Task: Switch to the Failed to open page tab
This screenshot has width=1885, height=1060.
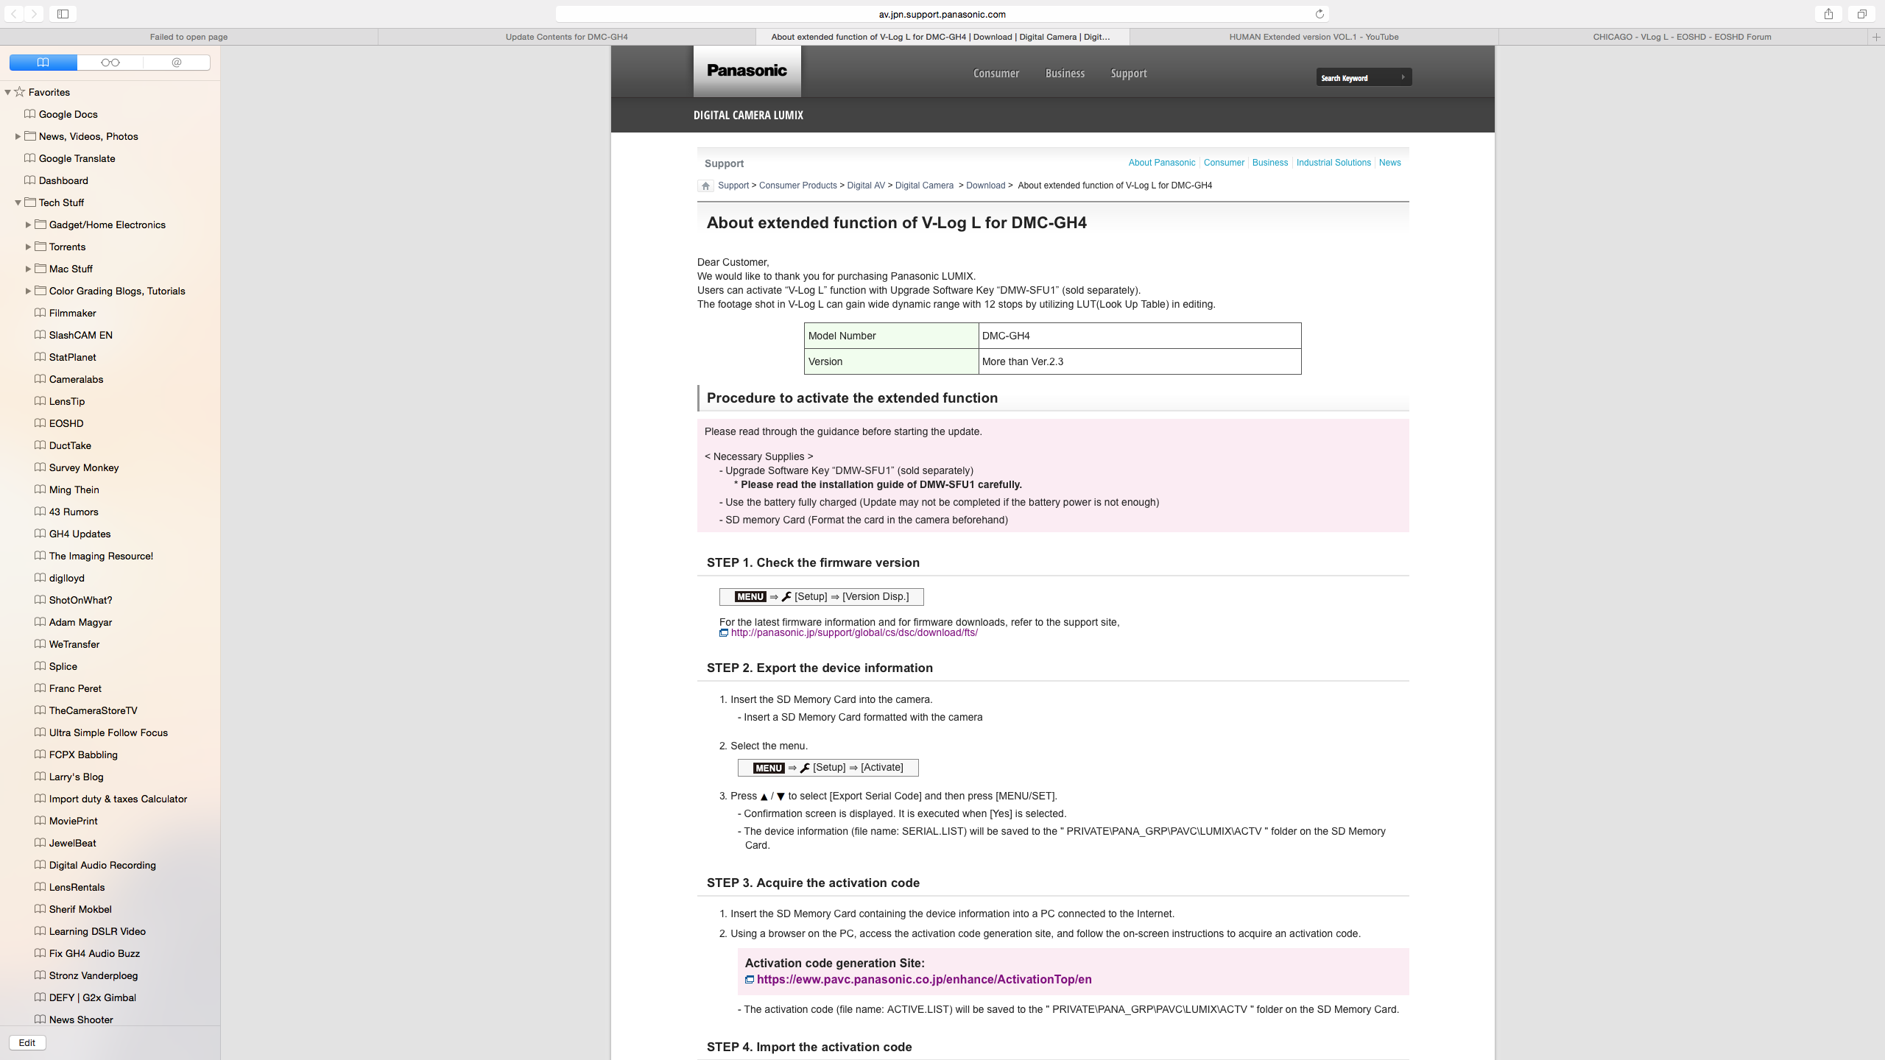Action: point(188,37)
